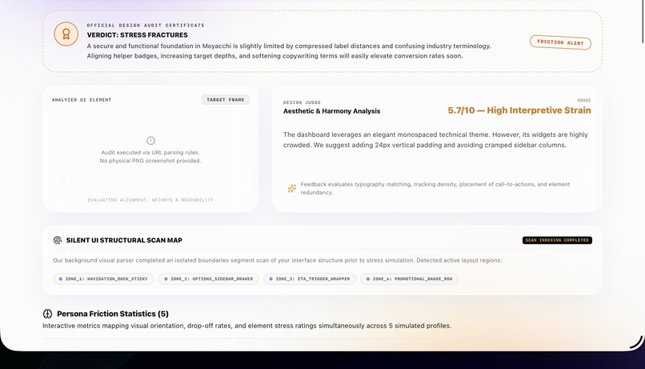Click the certificate ribbon award icon
The width and height of the screenshot is (645, 369).
tap(66, 34)
